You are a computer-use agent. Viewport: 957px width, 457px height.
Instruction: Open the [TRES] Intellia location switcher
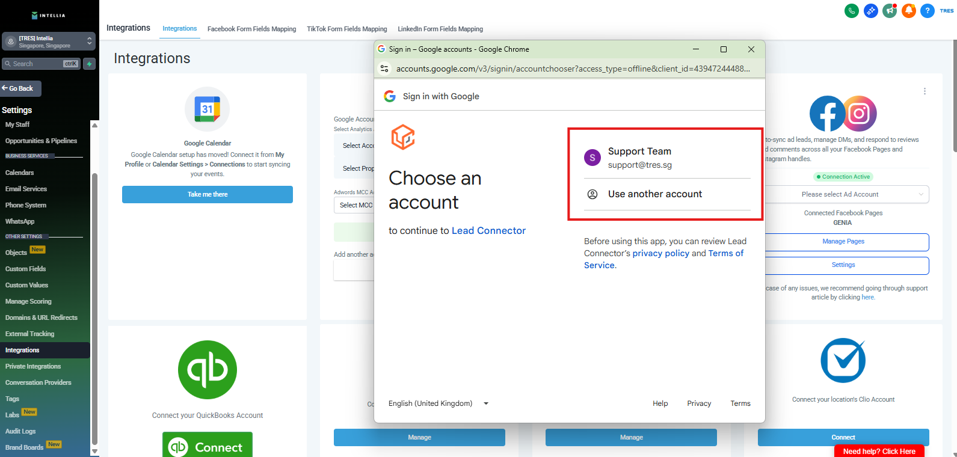click(x=49, y=41)
